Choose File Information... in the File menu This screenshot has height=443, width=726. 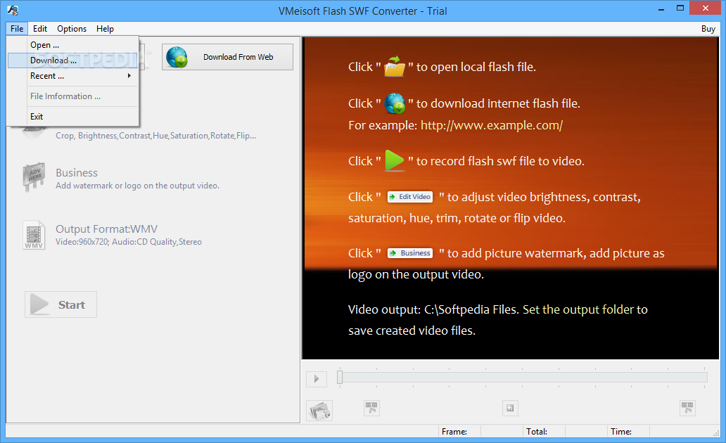click(x=72, y=96)
